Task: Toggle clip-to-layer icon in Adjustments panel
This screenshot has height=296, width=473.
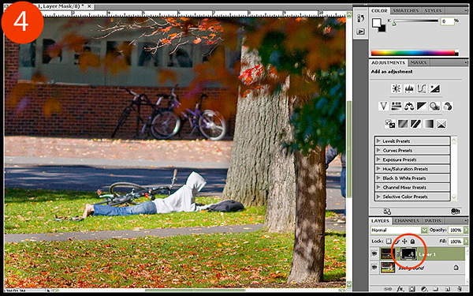Action: (455, 211)
